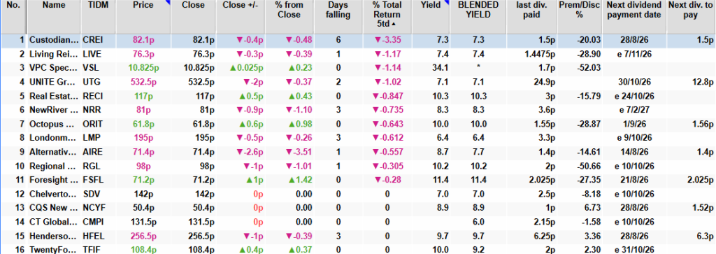Select the FSFL ticker cell
Screen dimensions: 716x254
tap(93, 179)
